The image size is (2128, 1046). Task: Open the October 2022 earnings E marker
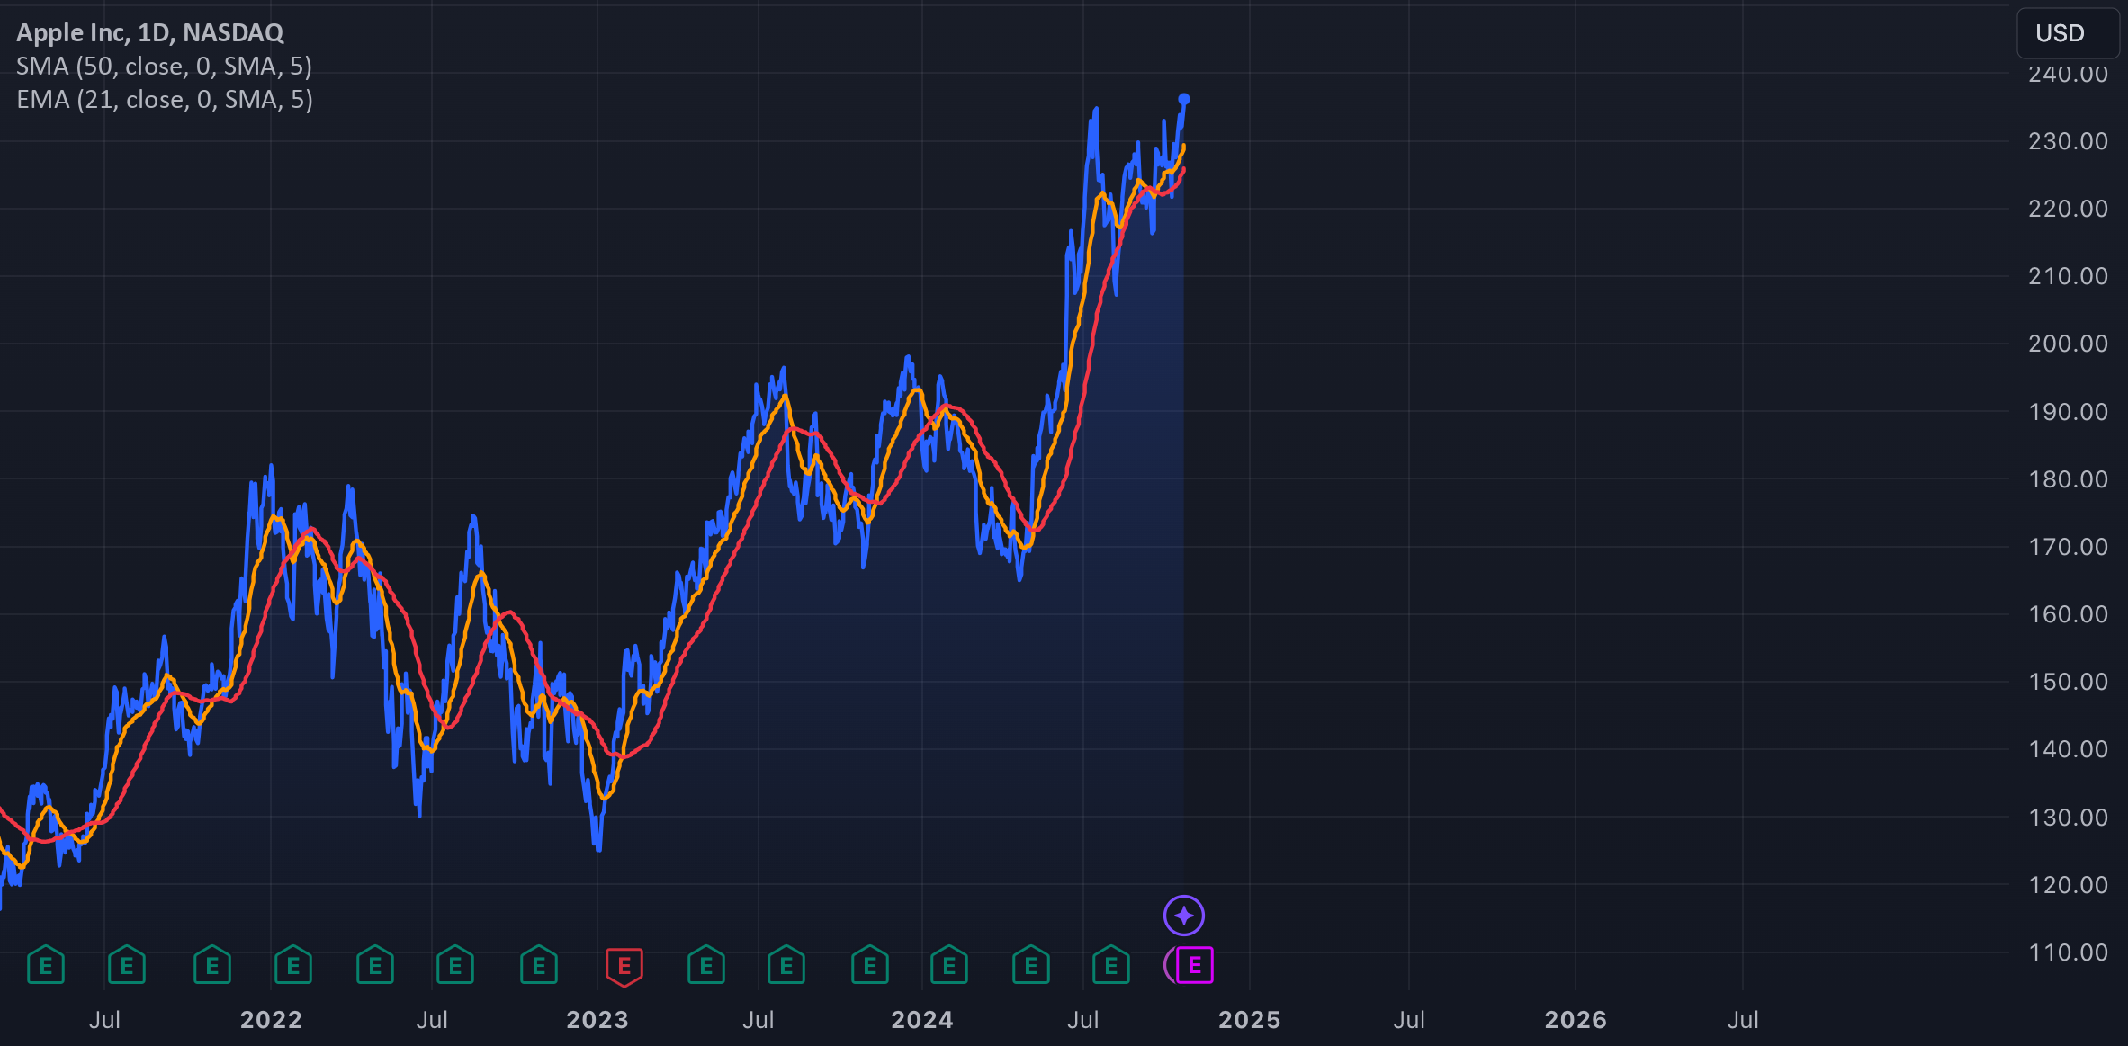(x=539, y=966)
